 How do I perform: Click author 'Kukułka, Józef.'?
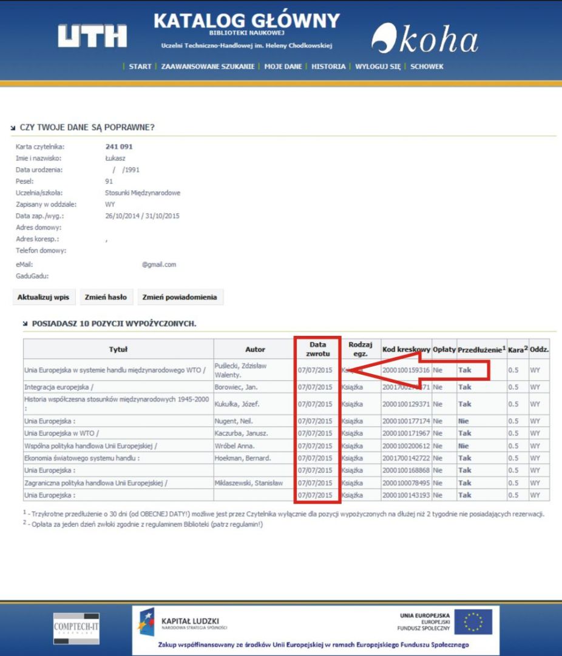pos(237,404)
